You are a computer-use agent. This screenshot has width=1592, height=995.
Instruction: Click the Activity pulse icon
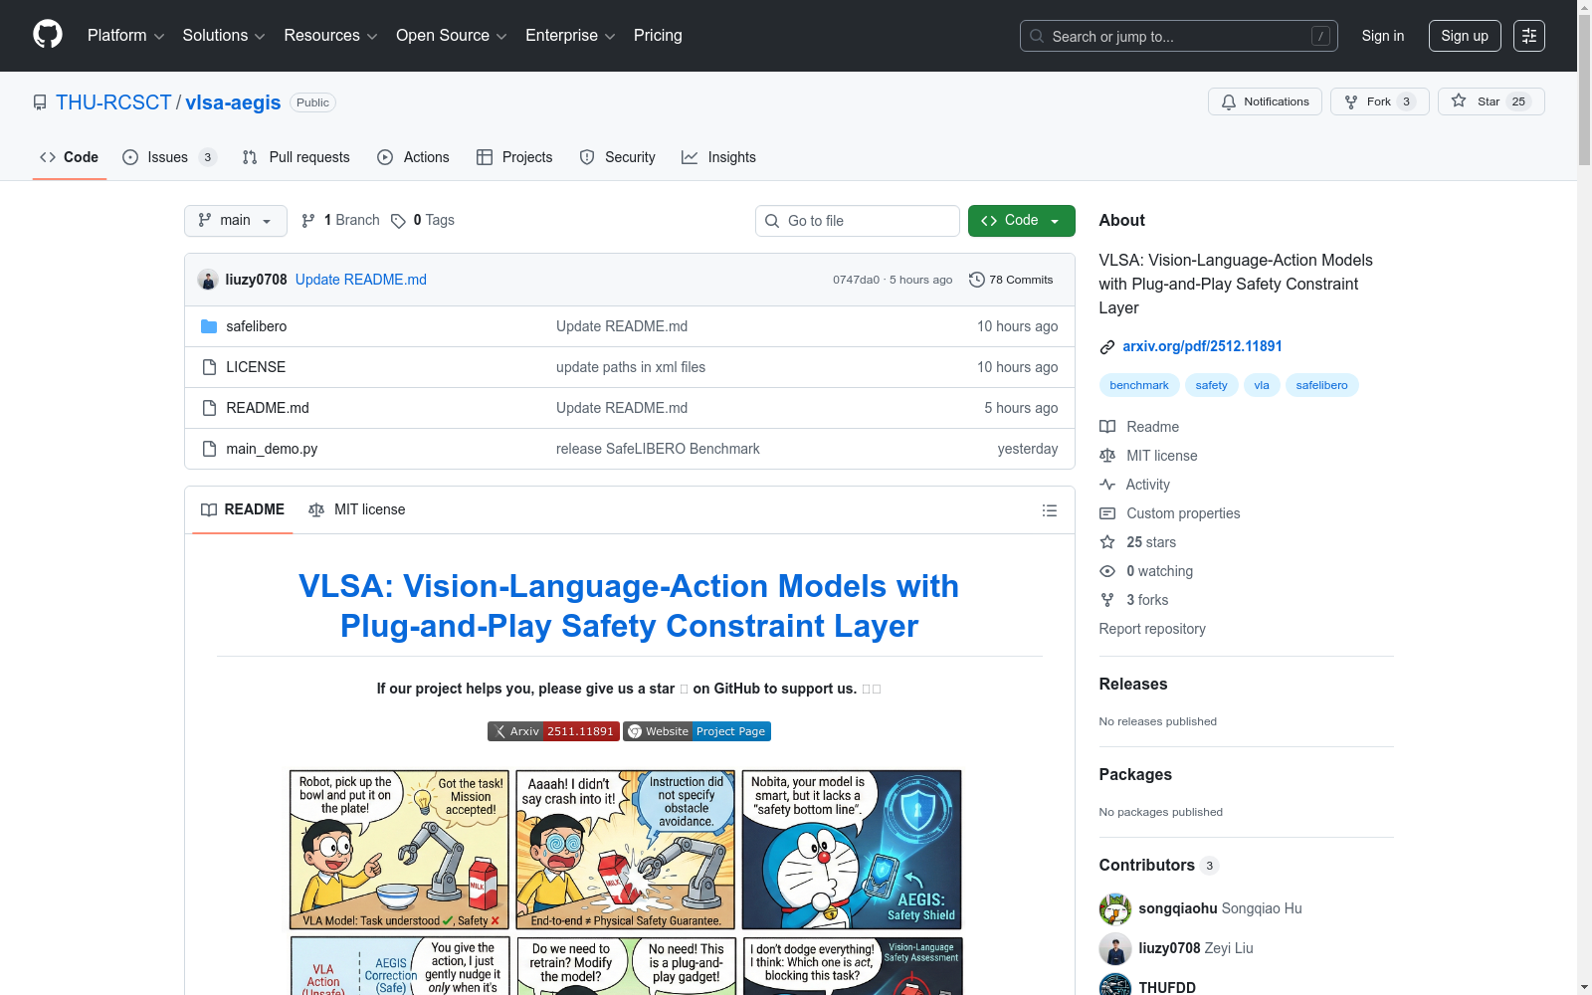(1107, 485)
